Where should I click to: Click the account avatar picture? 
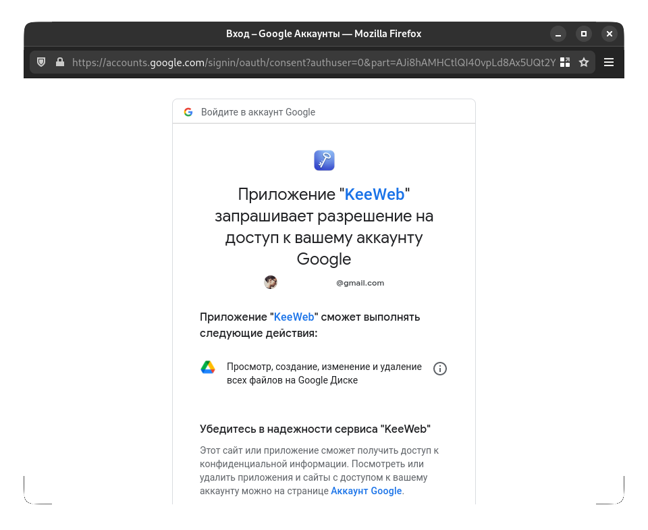tap(271, 282)
